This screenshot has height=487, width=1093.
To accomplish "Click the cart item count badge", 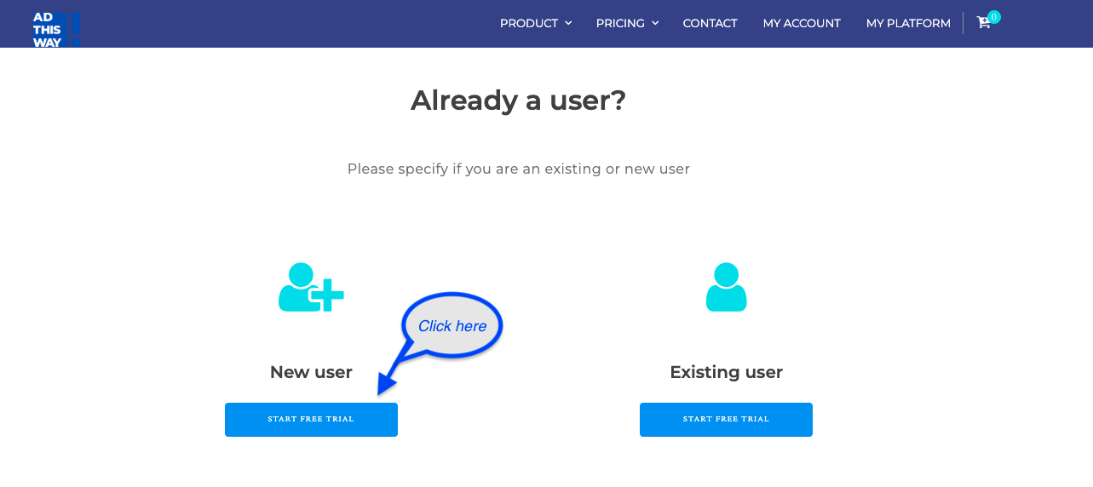I will [994, 17].
